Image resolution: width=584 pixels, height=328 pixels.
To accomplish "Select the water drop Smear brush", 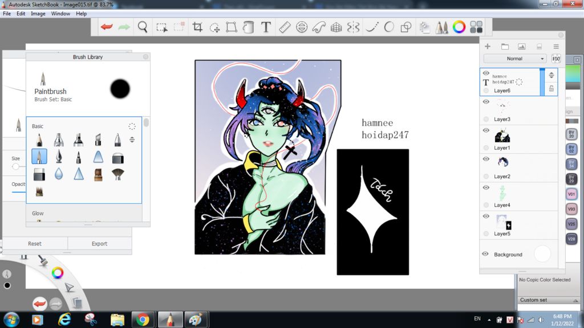I will (x=59, y=174).
